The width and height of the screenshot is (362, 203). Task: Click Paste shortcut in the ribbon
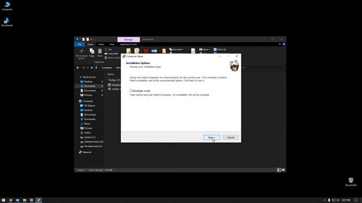tap(112, 58)
